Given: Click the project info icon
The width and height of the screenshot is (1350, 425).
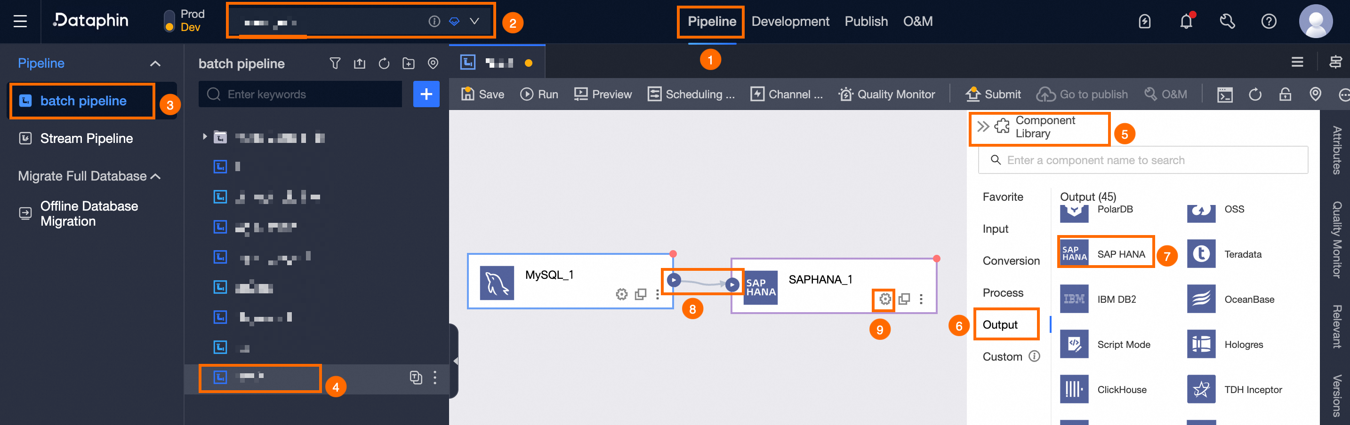Looking at the screenshot, I should (x=434, y=22).
